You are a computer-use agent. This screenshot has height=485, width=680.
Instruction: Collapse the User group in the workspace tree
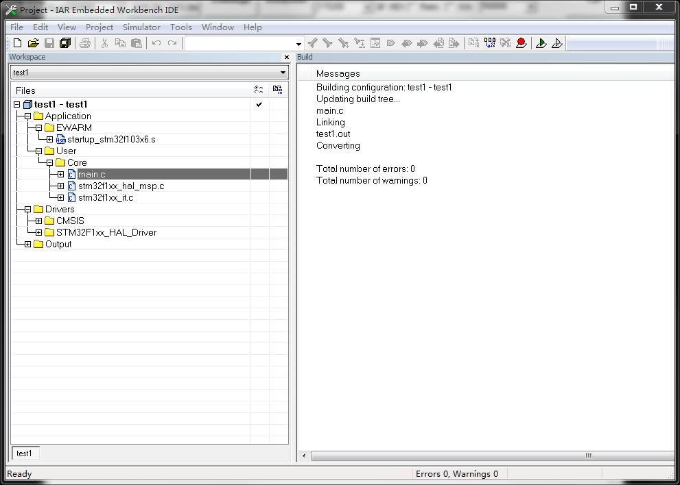[38, 151]
